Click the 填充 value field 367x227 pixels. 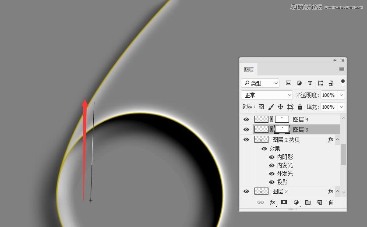coord(329,107)
